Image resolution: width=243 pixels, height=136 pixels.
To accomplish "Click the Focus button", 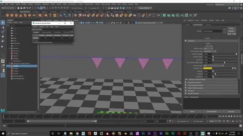I will (x=232, y=28).
